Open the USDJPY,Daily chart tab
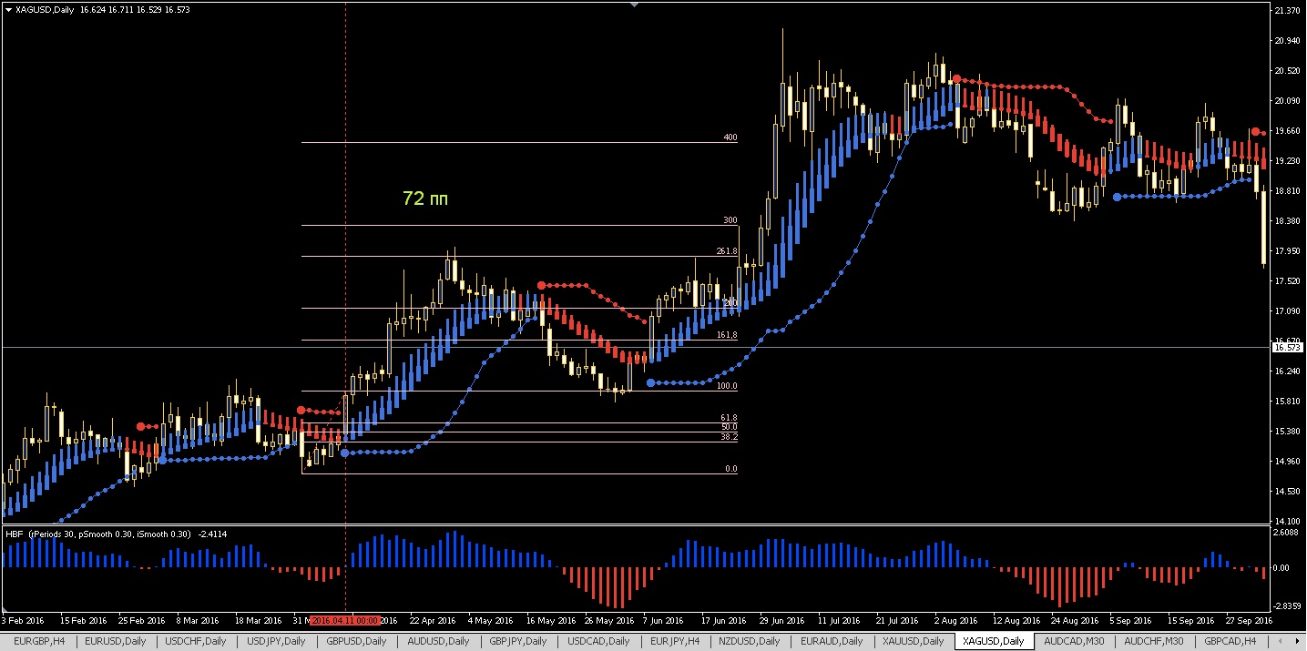 click(x=276, y=642)
